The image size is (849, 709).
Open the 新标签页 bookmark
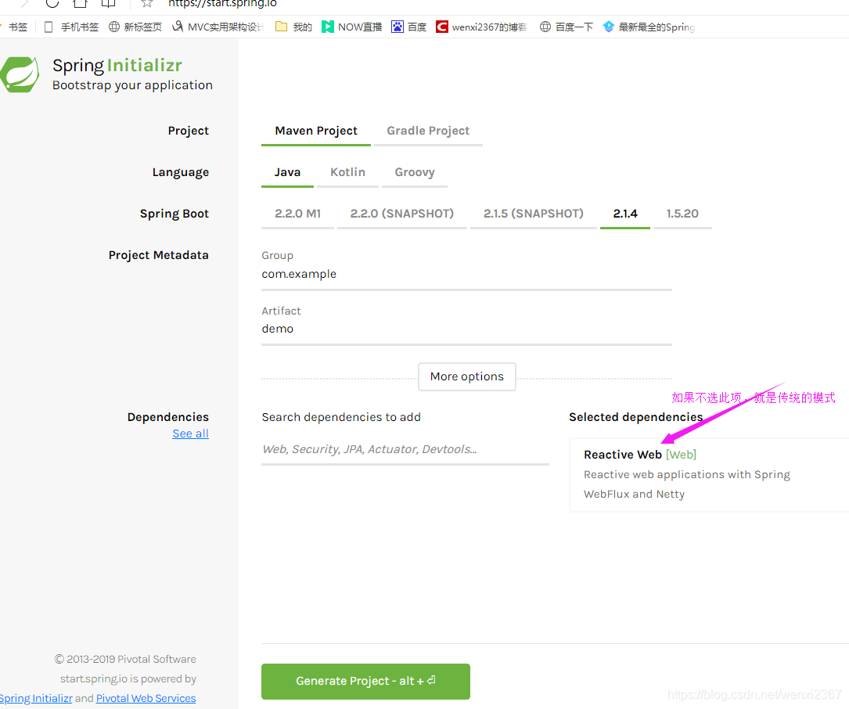(x=135, y=27)
